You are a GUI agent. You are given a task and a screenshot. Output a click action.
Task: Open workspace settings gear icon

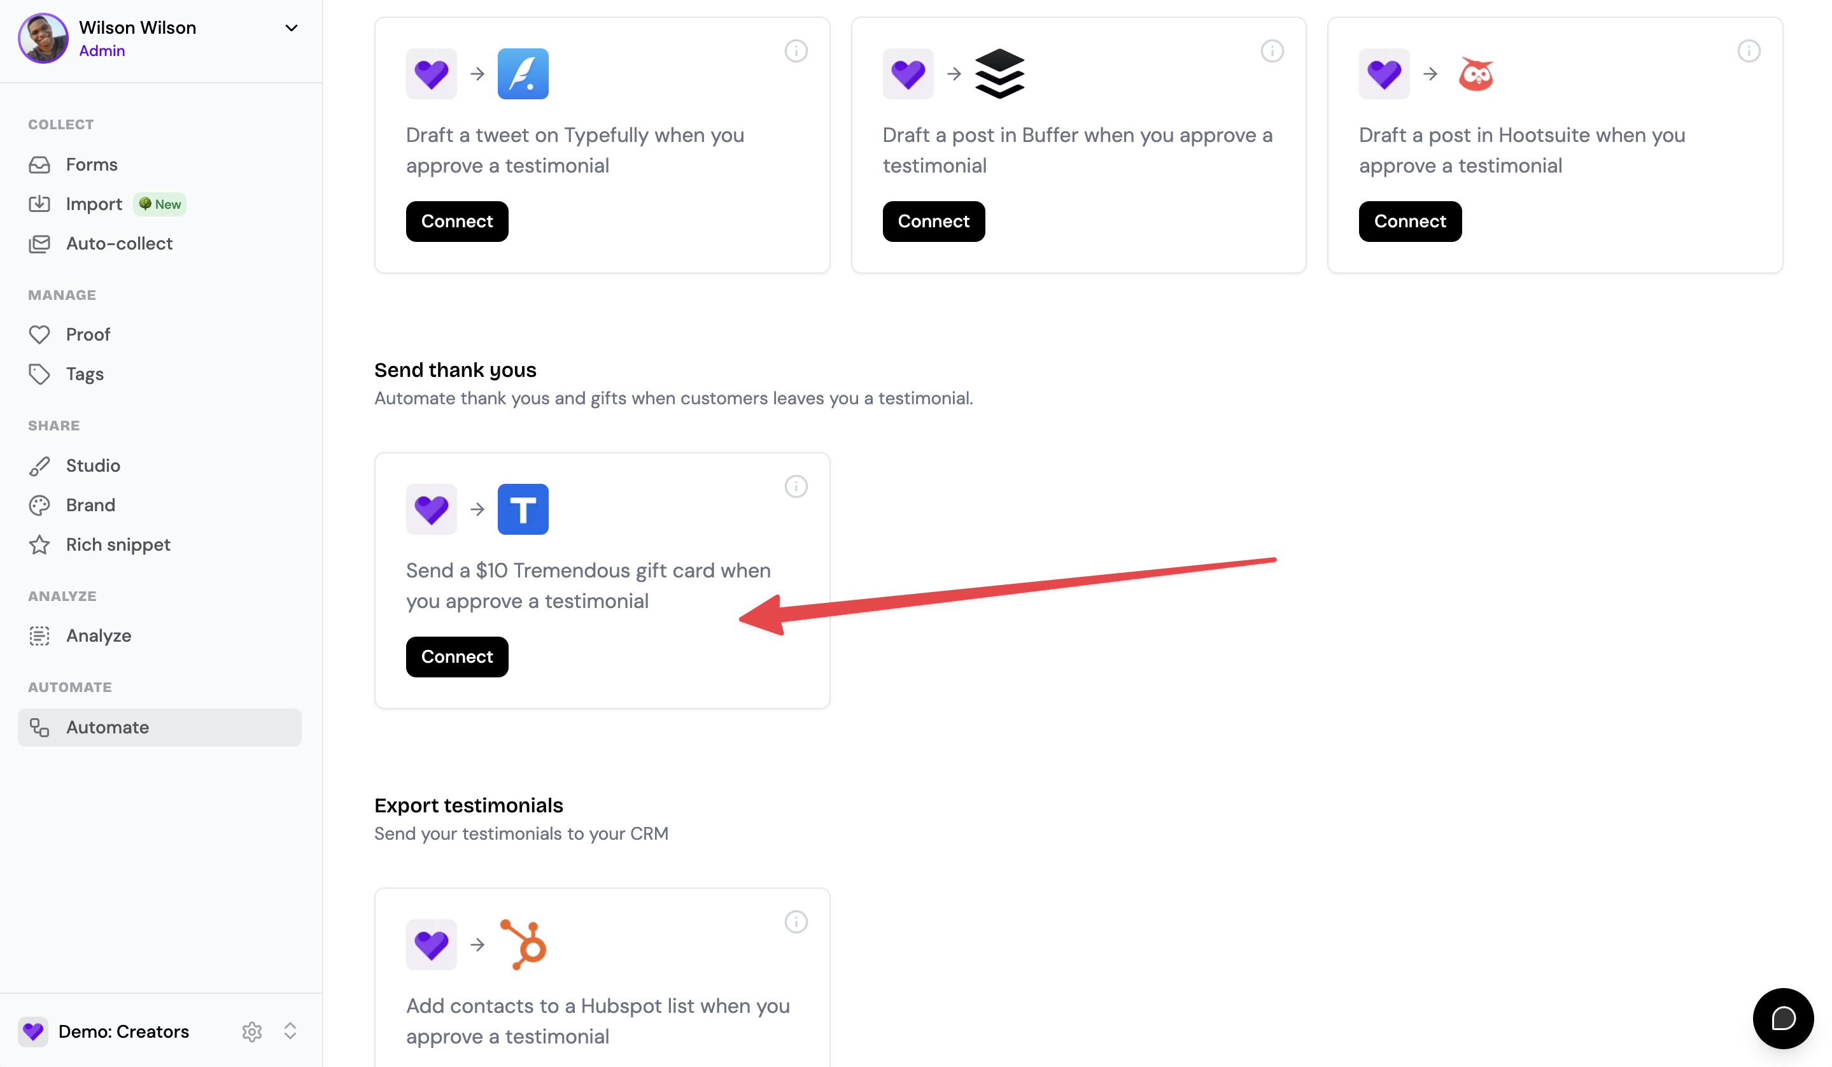coord(251,1031)
